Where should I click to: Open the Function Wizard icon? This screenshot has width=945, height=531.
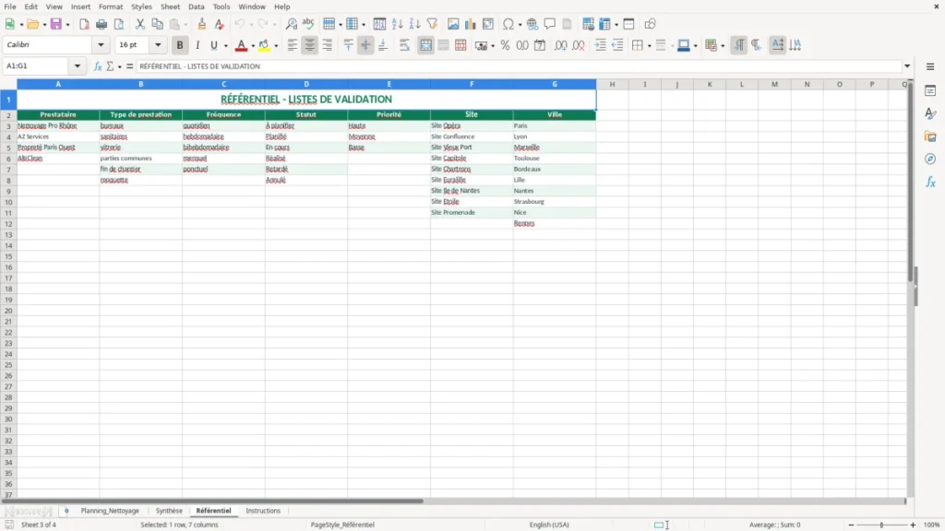pyautogui.click(x=98, y=66)
